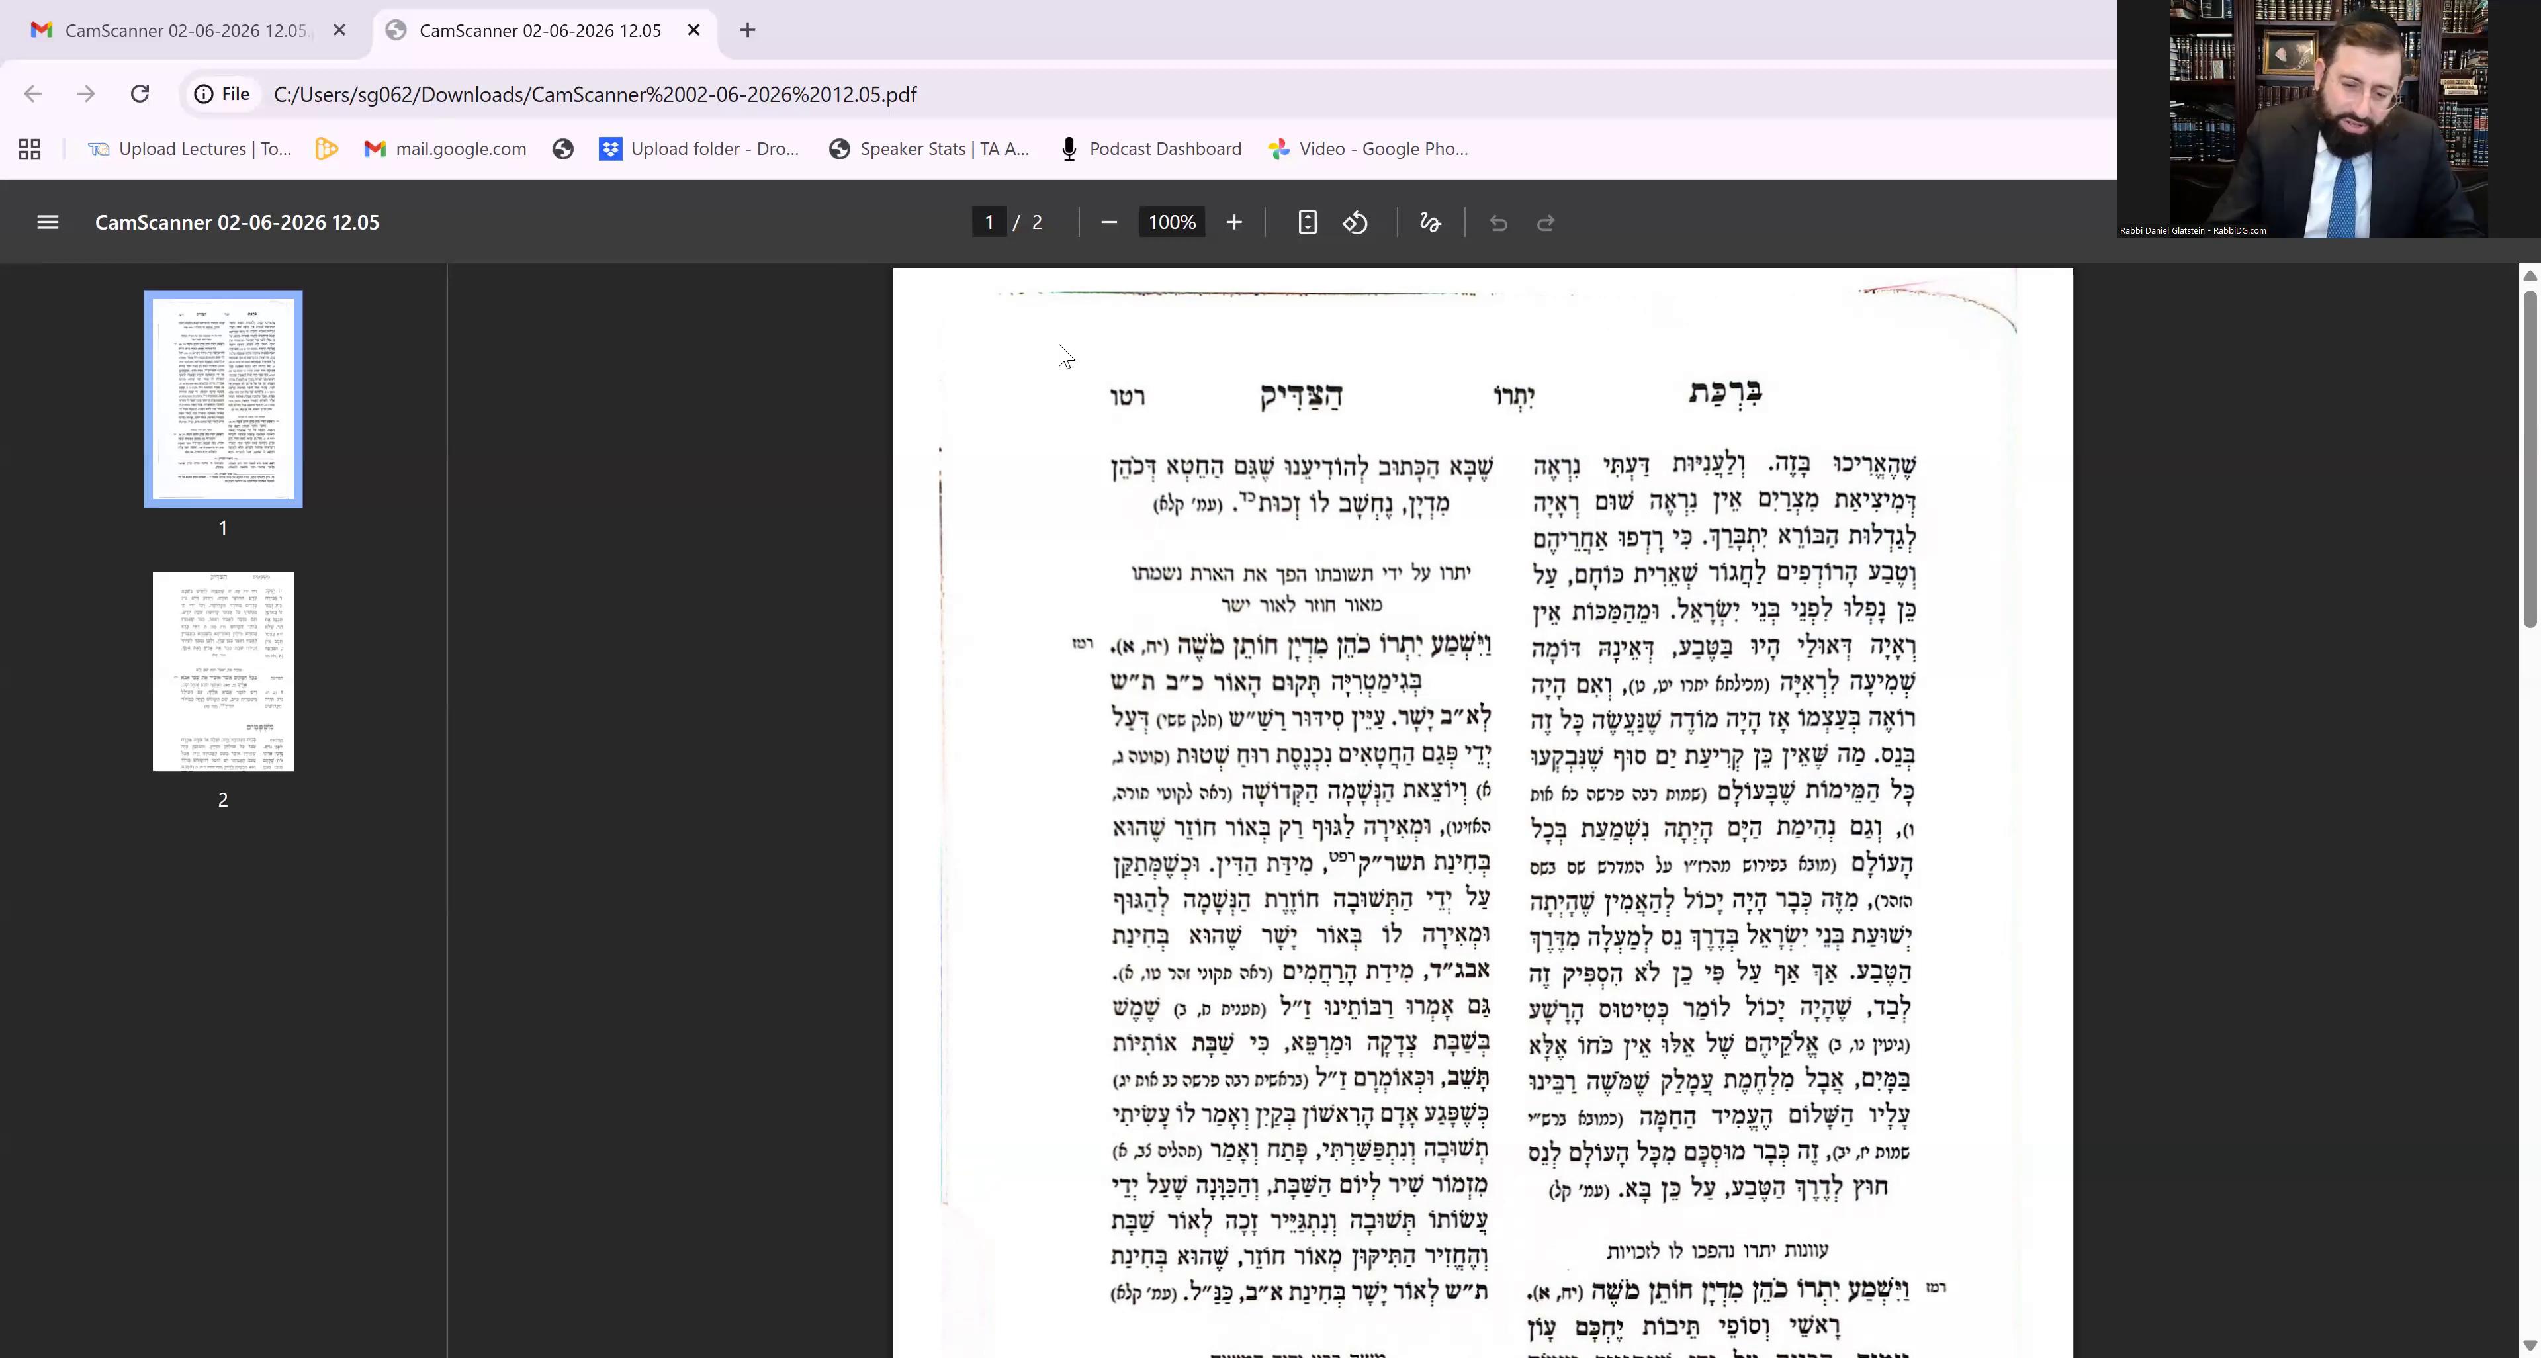Close the active CamScanner PDF tab
The width and height of the screenshot is (2541, 1358).
tap(693, 30)
